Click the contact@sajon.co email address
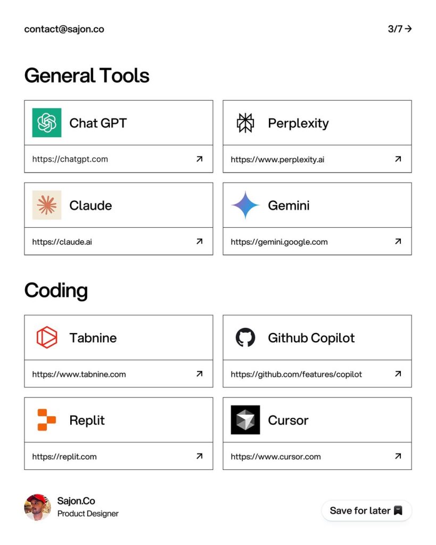 (x=64, y=29)
